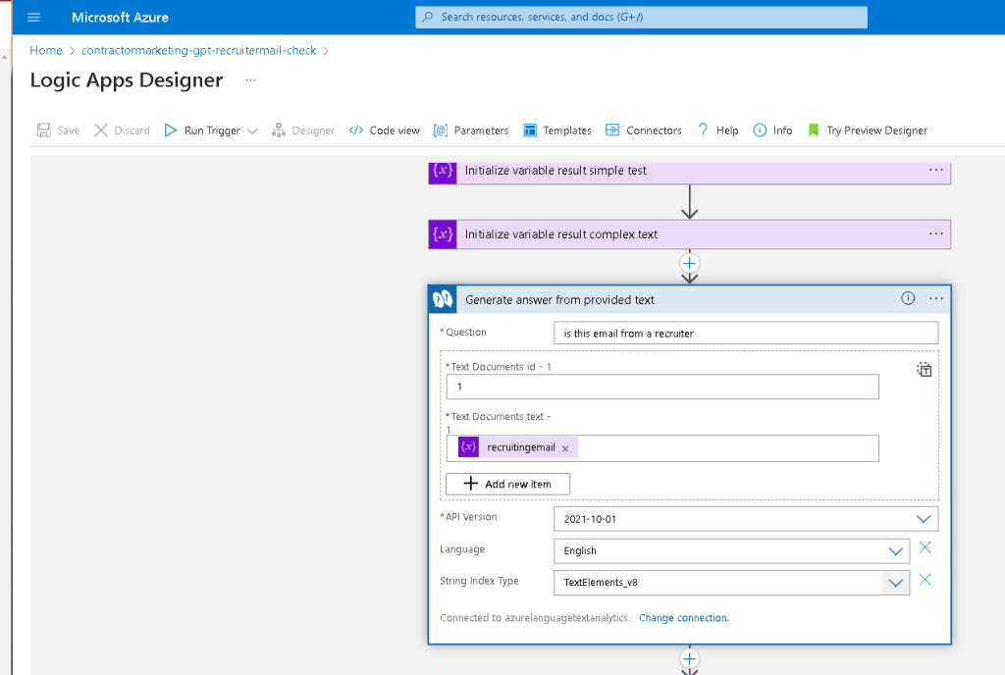Viewport: 1005px width, 675px height.
Task: Edit the Question field text
Action: click(746, 333)
